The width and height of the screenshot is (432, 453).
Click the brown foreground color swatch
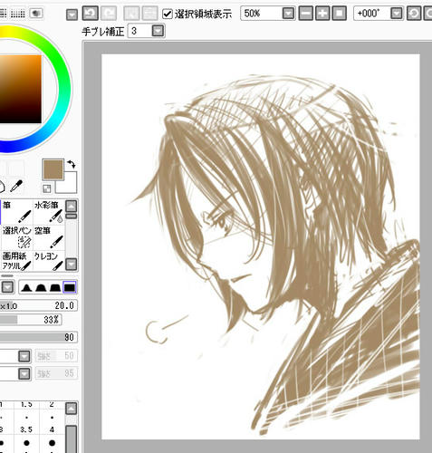coord(53,169)
